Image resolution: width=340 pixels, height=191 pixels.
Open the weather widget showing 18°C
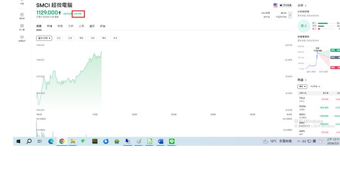point(277,141)
